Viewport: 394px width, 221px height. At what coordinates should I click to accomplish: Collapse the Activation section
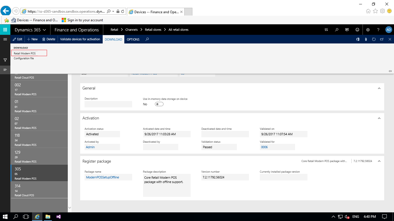click(x=379, y=118)
